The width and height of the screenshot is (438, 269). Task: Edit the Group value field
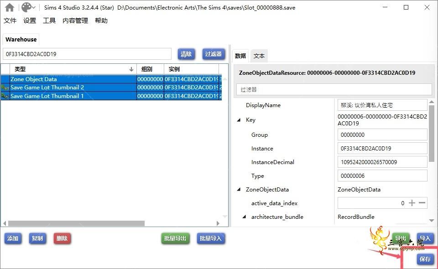[x=382, y=135]
